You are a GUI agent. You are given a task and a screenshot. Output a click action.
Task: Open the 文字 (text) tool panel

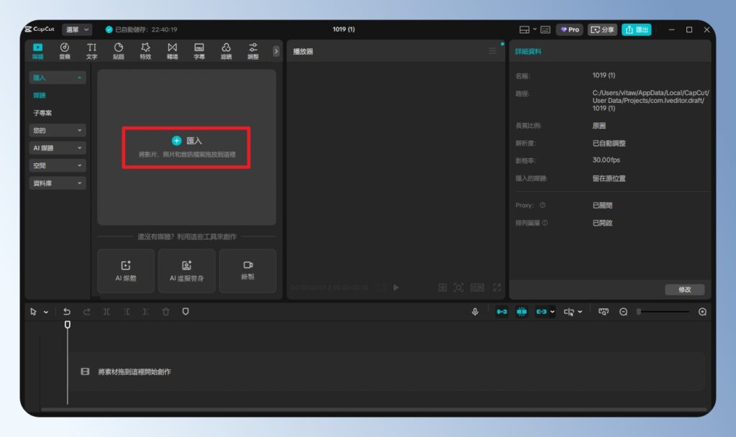[x=91, y=50]
